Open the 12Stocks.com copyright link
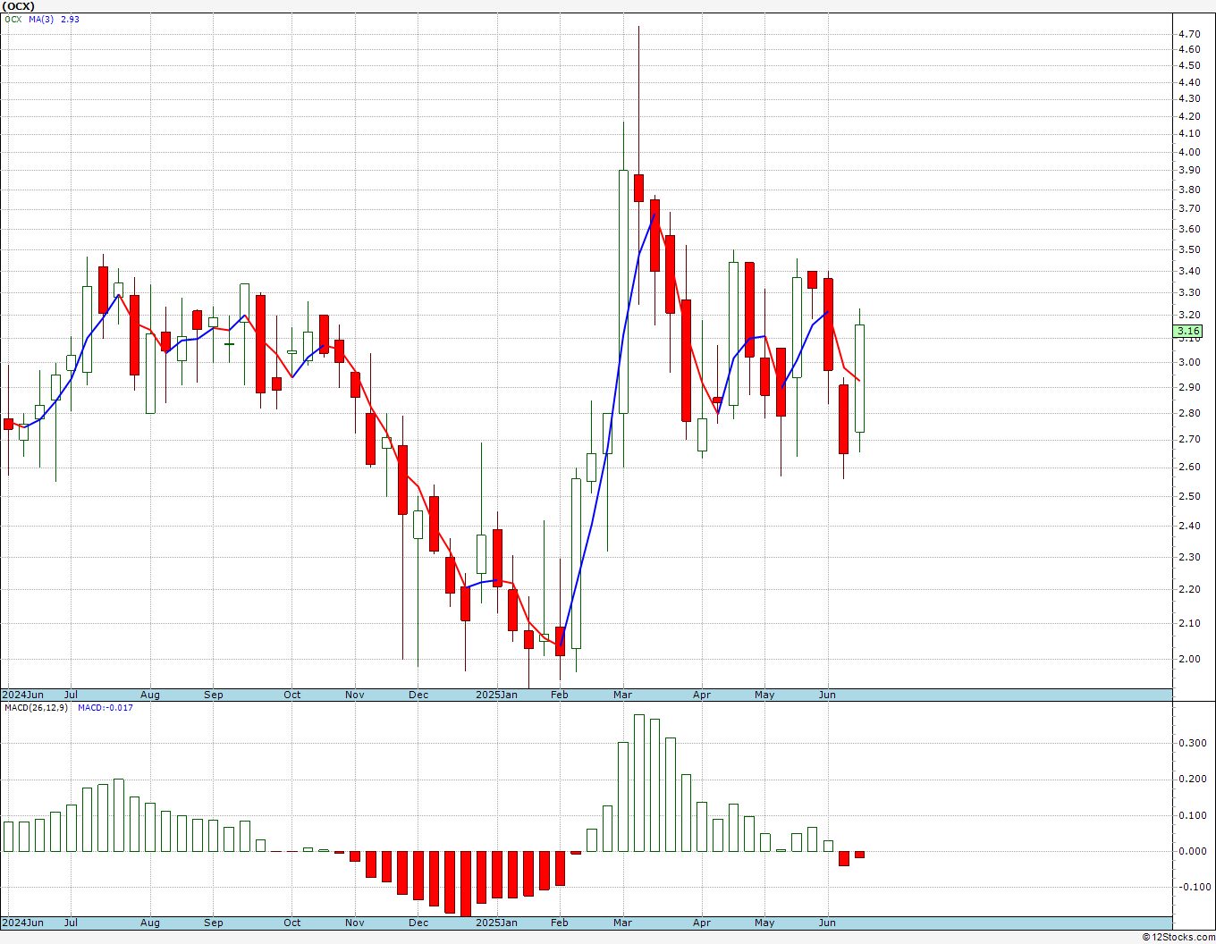Viewport: 1216px width, 944px height. pos(1178,937)
